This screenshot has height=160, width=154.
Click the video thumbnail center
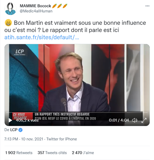pos(77,85)
